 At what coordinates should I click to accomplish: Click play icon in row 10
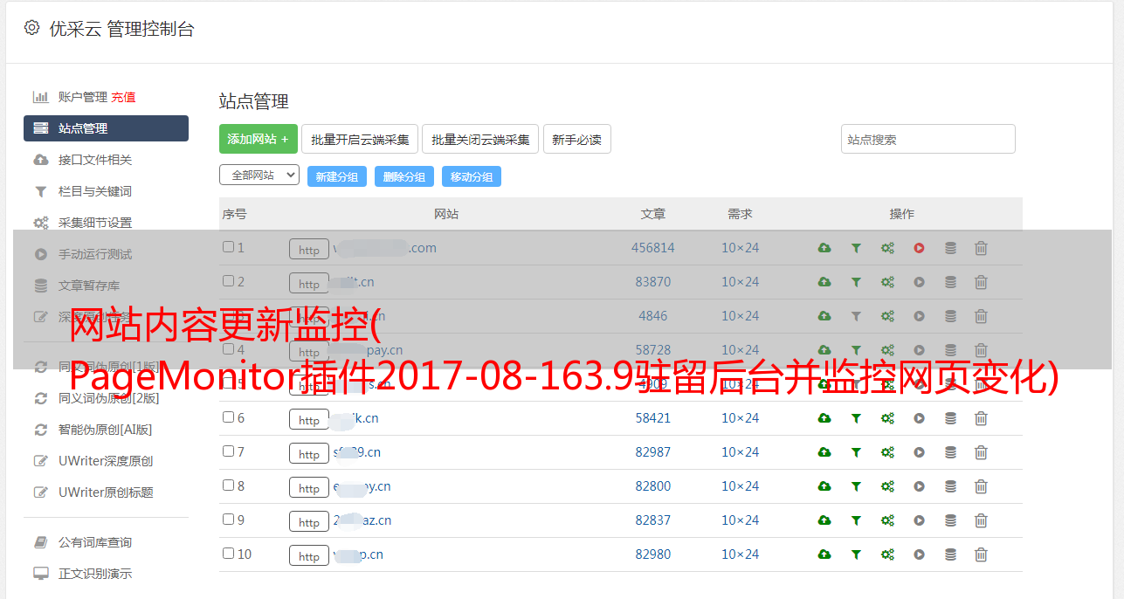[919, 554]
